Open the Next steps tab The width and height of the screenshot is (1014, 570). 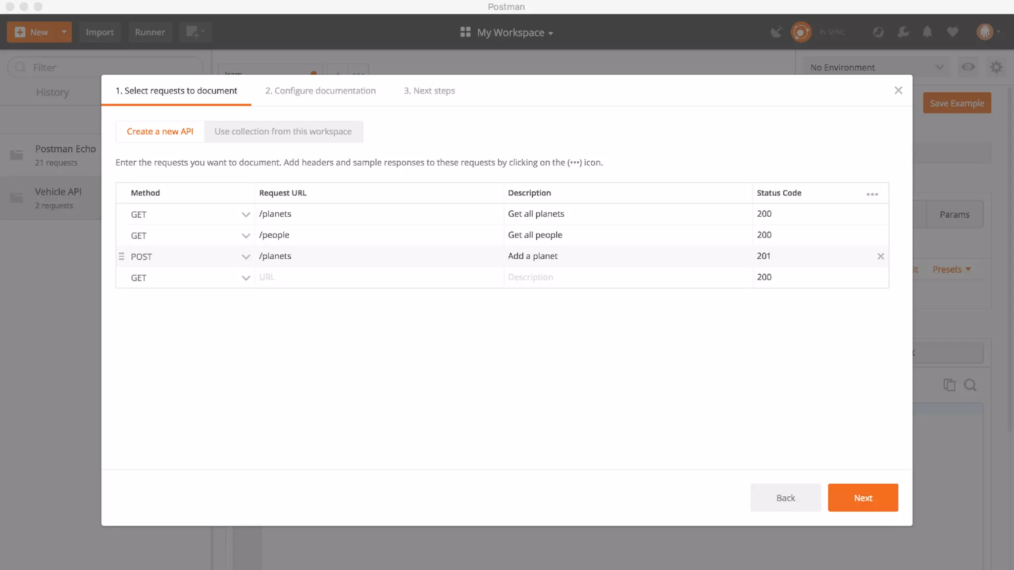click(429, 91)
